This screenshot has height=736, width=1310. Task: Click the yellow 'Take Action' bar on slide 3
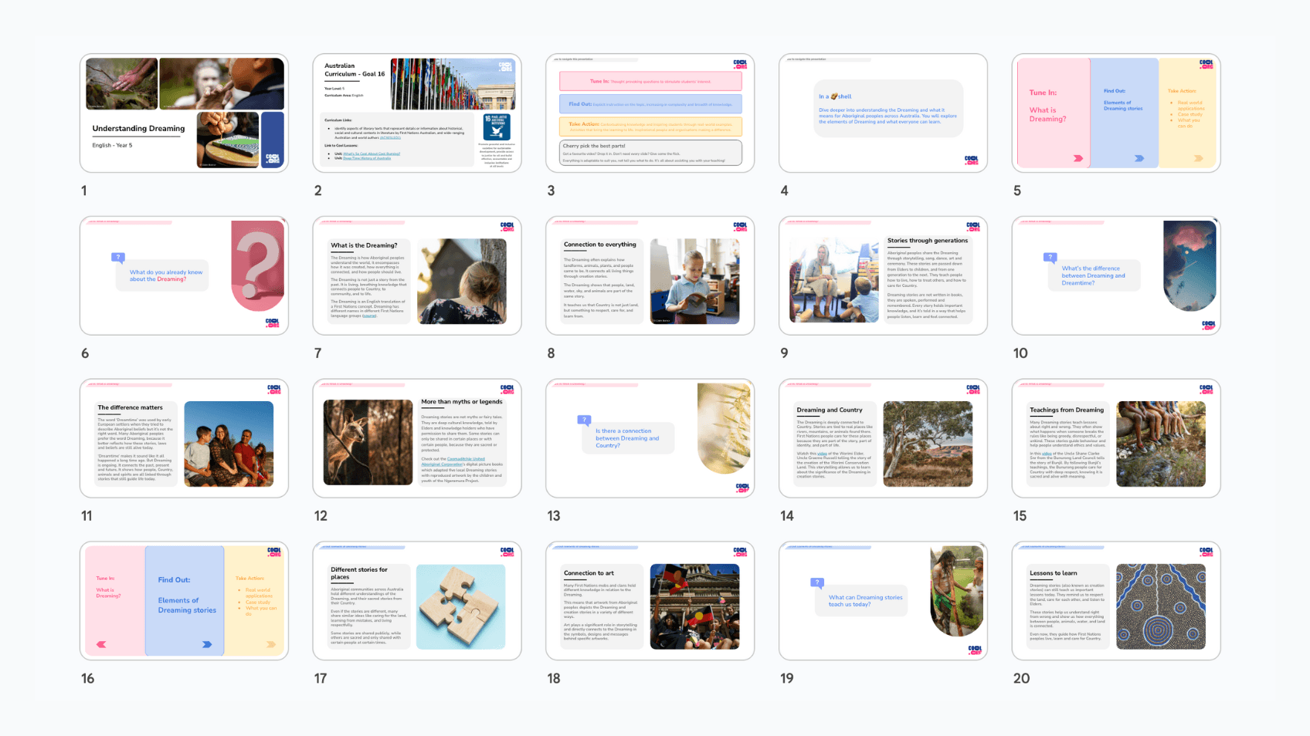click(650, 125)
